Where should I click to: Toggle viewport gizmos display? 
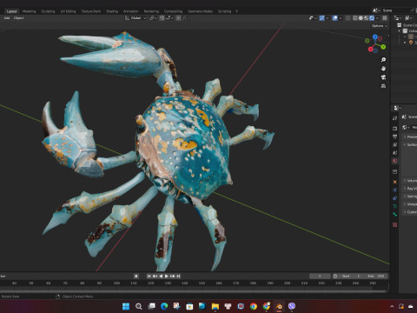click(322, 18)
